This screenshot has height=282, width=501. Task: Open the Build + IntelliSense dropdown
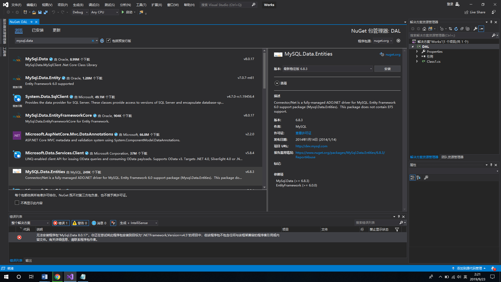[x=139, y=223]
